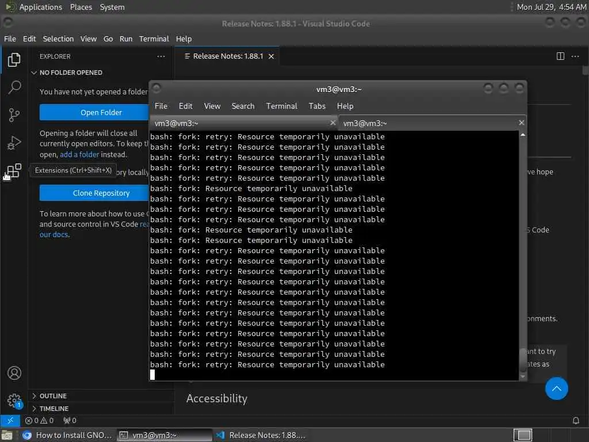Open the System menu in the top panel
The width and height of the screenshot is (589, 442).
[112, 7]
